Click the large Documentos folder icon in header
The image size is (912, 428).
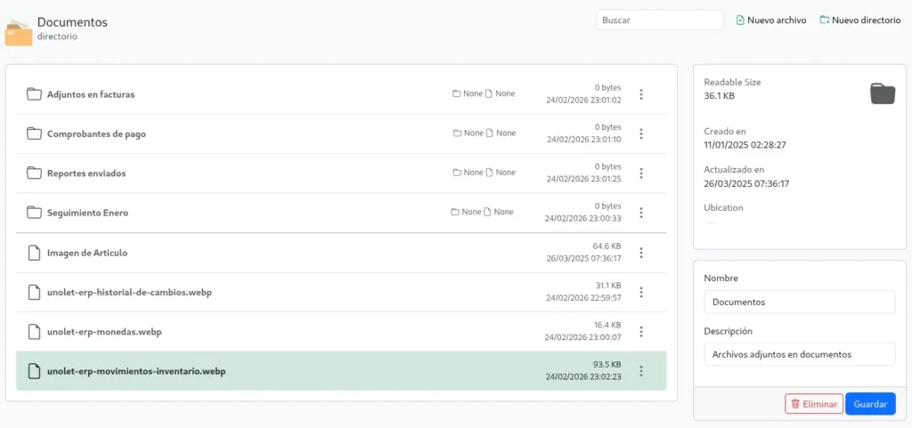coord(19,33)
